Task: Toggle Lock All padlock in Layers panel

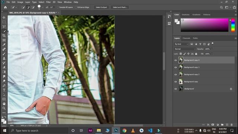Action: (x=196, y=54)
